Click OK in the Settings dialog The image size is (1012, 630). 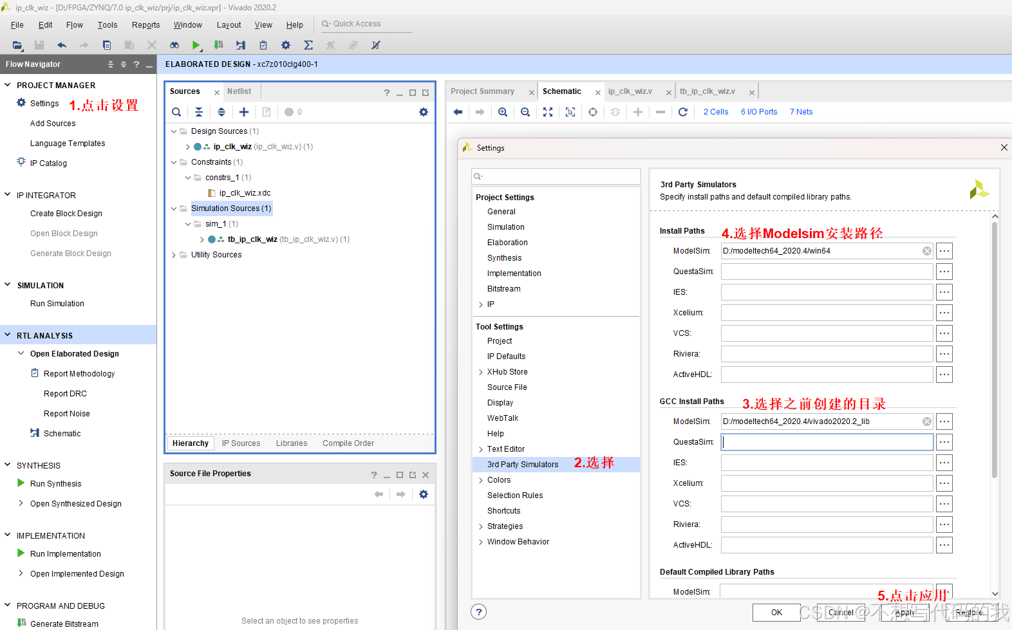tap(777, 613)
